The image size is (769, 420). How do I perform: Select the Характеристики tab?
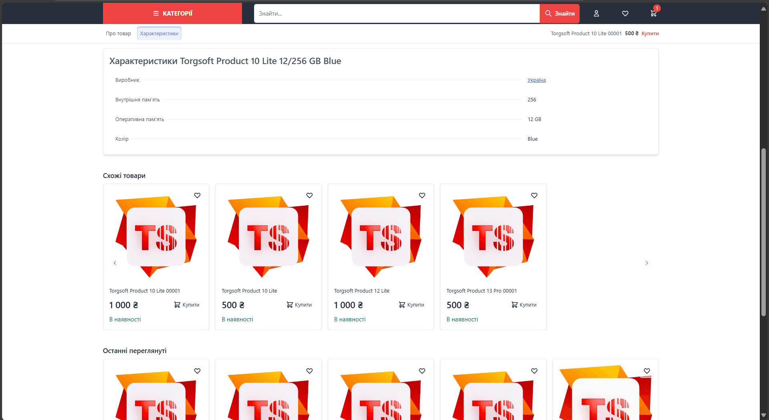(159, 34)
